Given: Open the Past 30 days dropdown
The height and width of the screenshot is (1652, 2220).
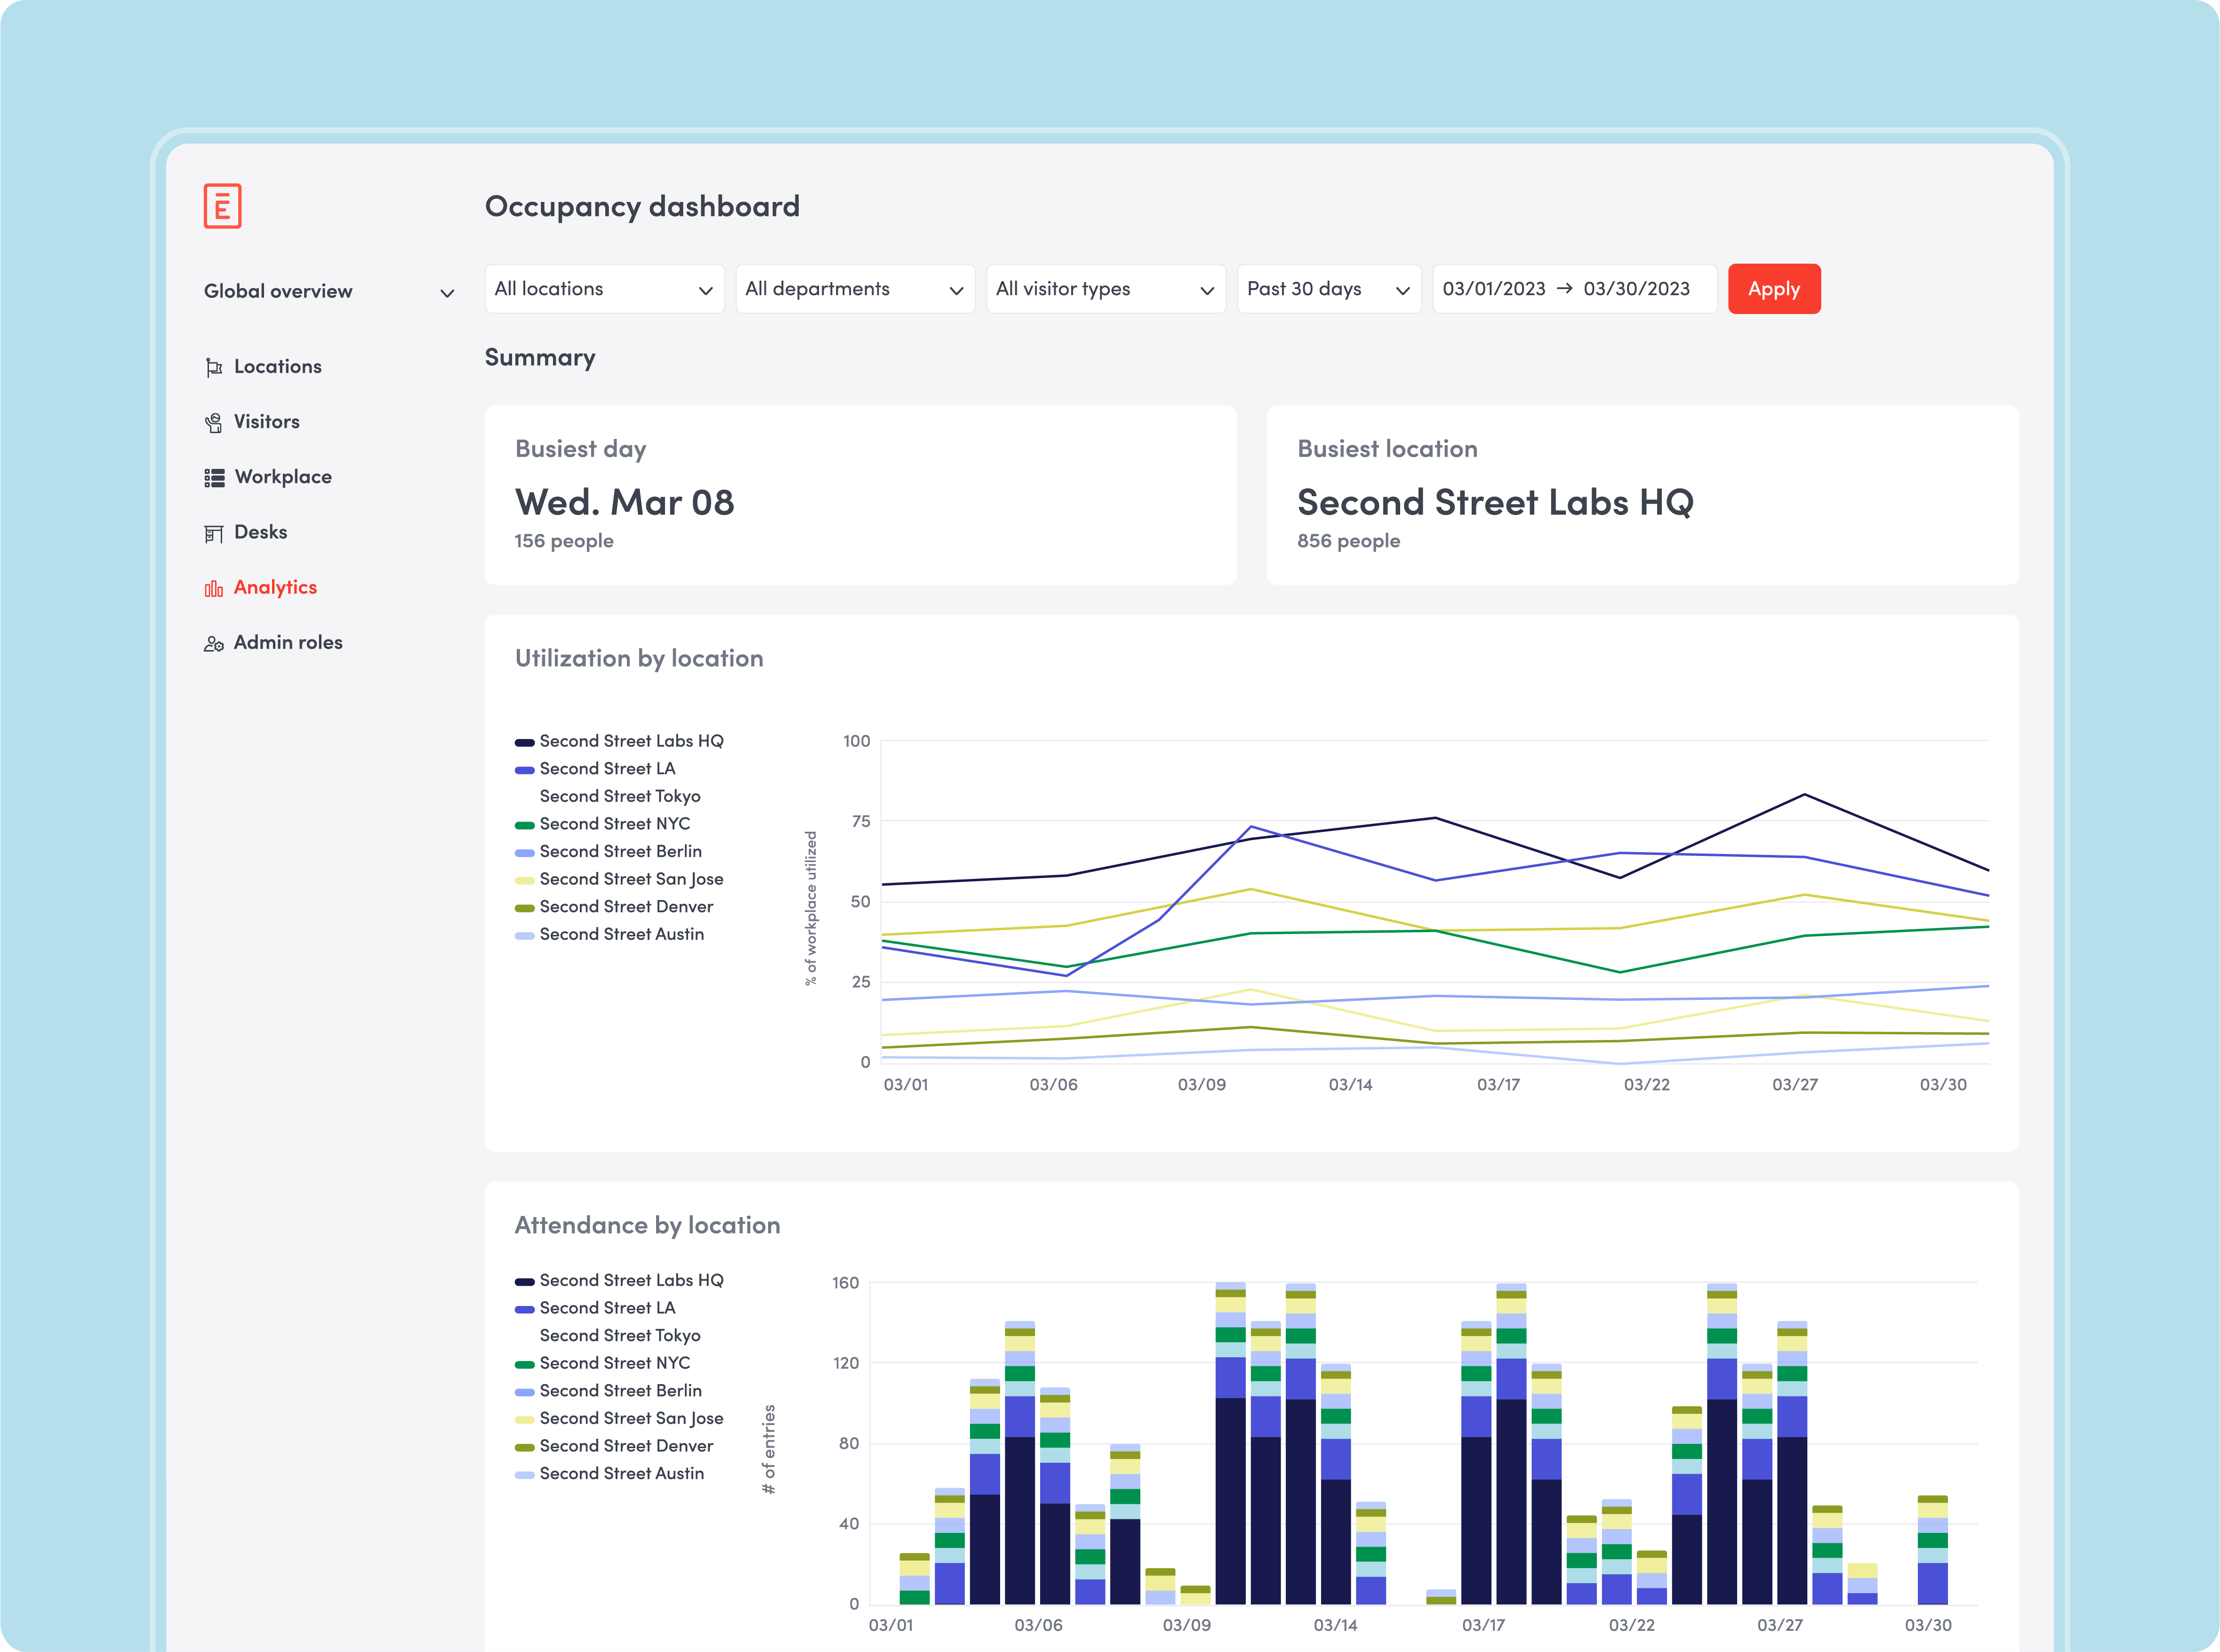Looking at the screenshot, I should [1327, 289].
